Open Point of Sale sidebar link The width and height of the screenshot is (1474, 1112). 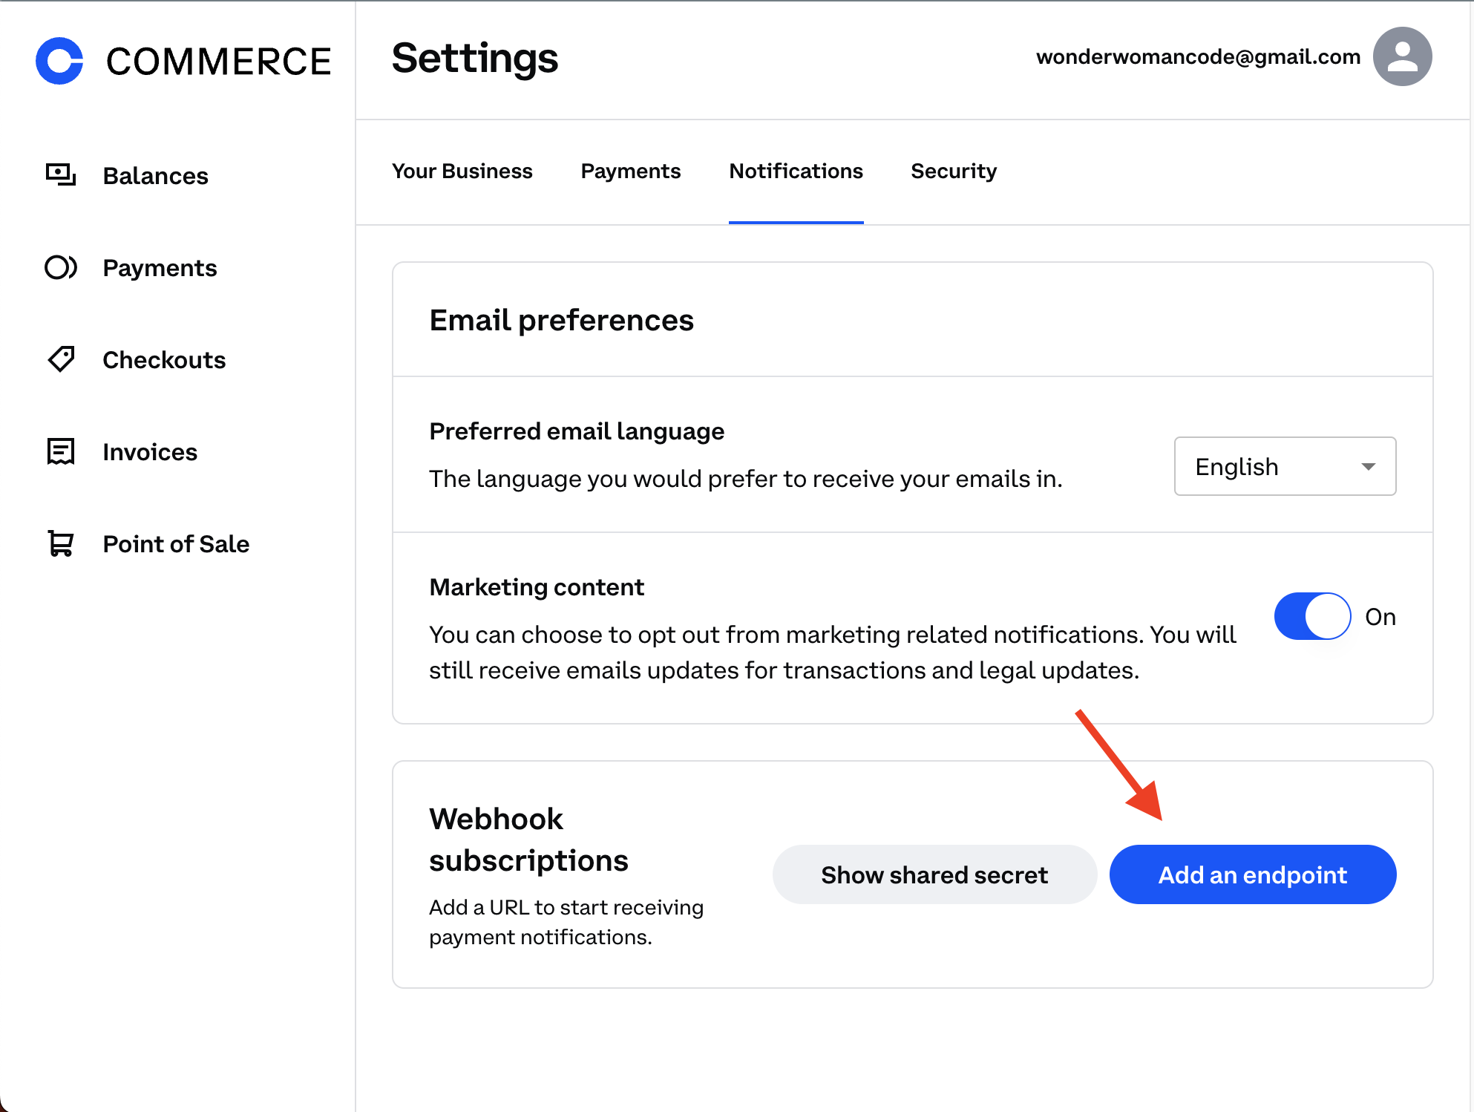pos(176,544)
